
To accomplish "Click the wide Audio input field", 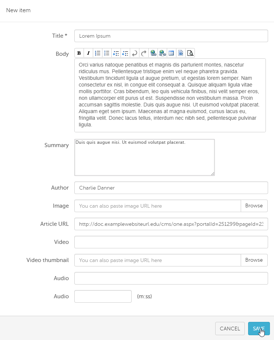I will (x=171, y=278).
